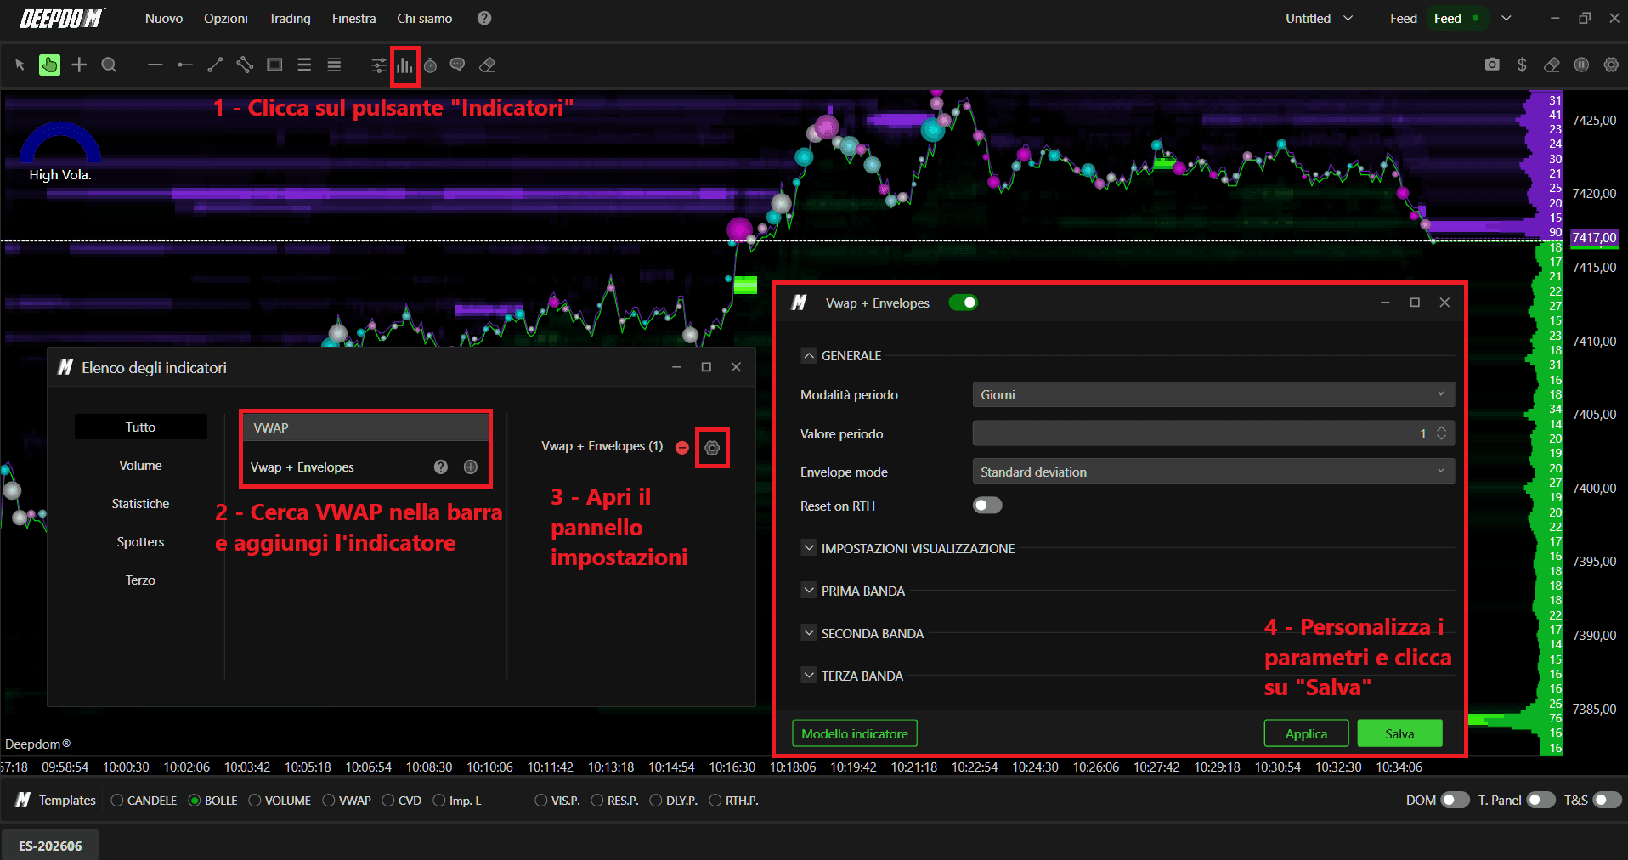Image resolution: width=1628 pixels, height=860 pixels.
Task: Select the RTH.P. radio button
Action: [x=715, y=801]
